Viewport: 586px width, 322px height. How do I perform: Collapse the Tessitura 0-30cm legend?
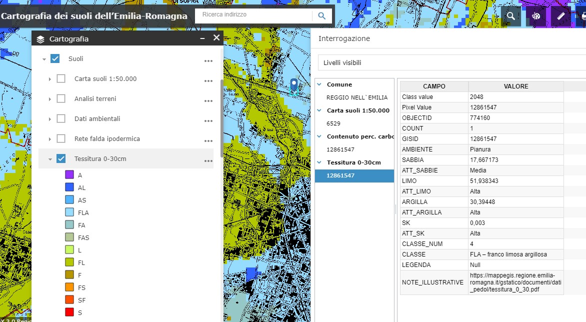(49, 159)
